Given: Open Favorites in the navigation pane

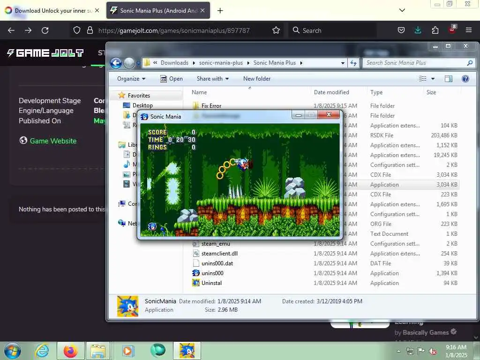Looking at the screenshot, I should (139, 96).
